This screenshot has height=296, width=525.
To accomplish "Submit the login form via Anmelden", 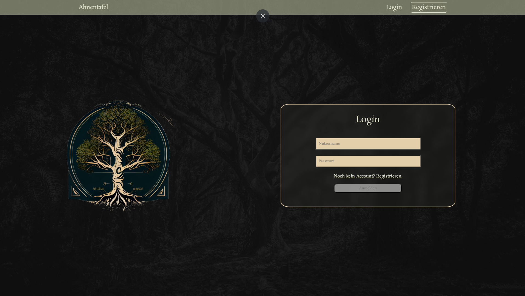I will [368, 188].
